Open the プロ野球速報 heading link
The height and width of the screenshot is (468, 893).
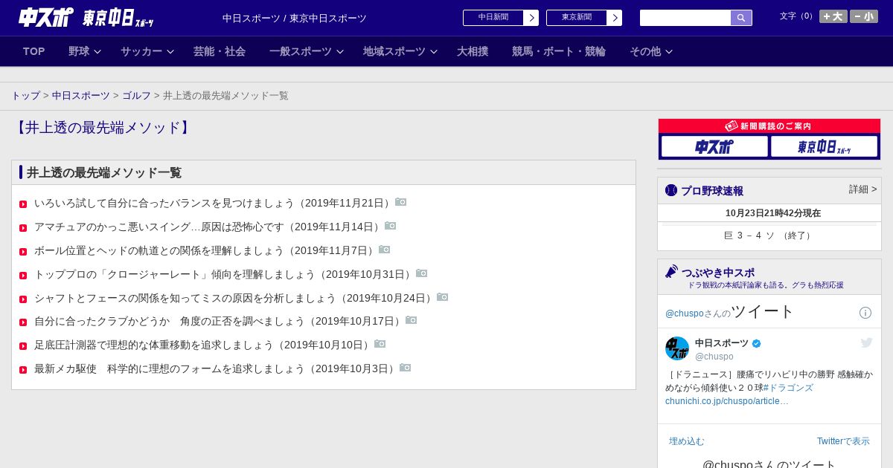pos(712,191)
